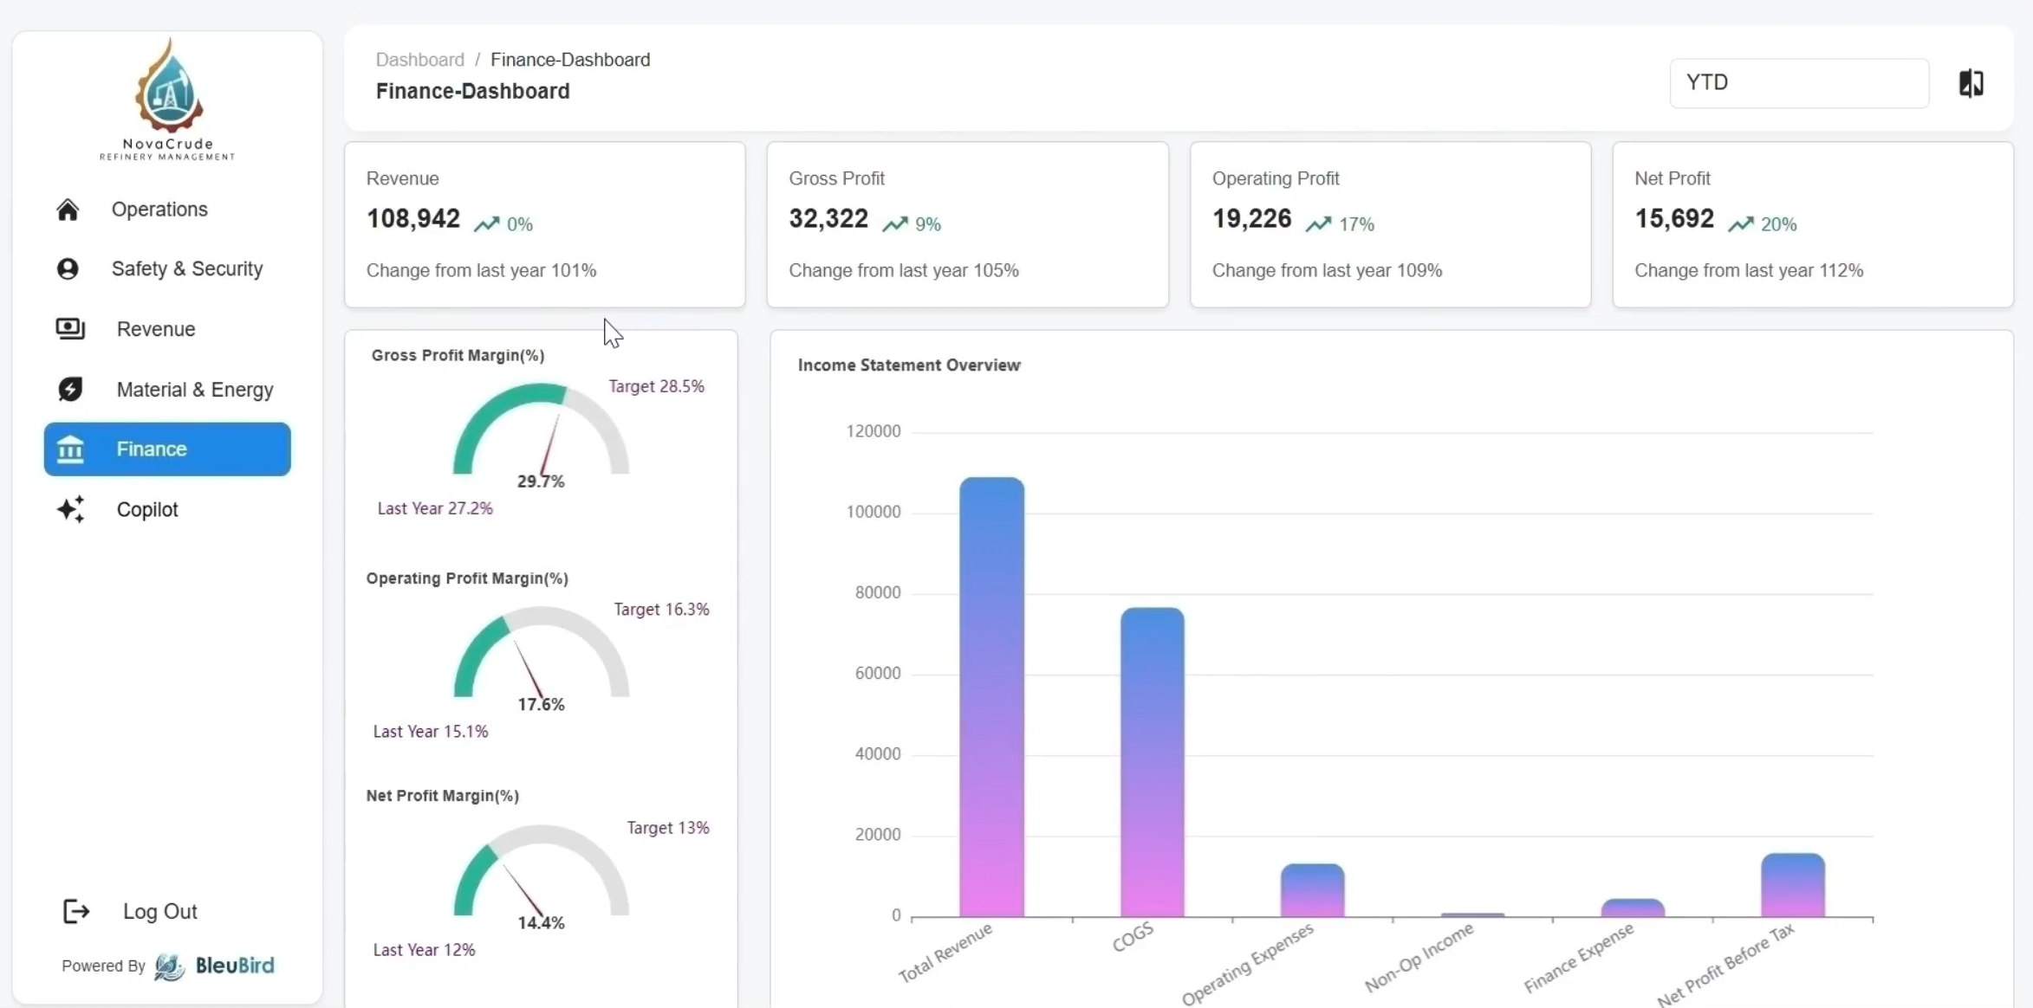Click the Material & Energy leaf icon
2033x1008 pixels.
[71, 389]
